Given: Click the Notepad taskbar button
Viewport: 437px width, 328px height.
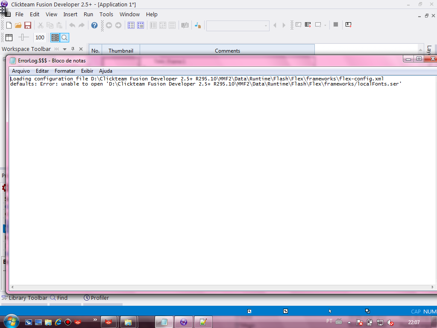Looking at the screenshot, I should tap(164, 322).
